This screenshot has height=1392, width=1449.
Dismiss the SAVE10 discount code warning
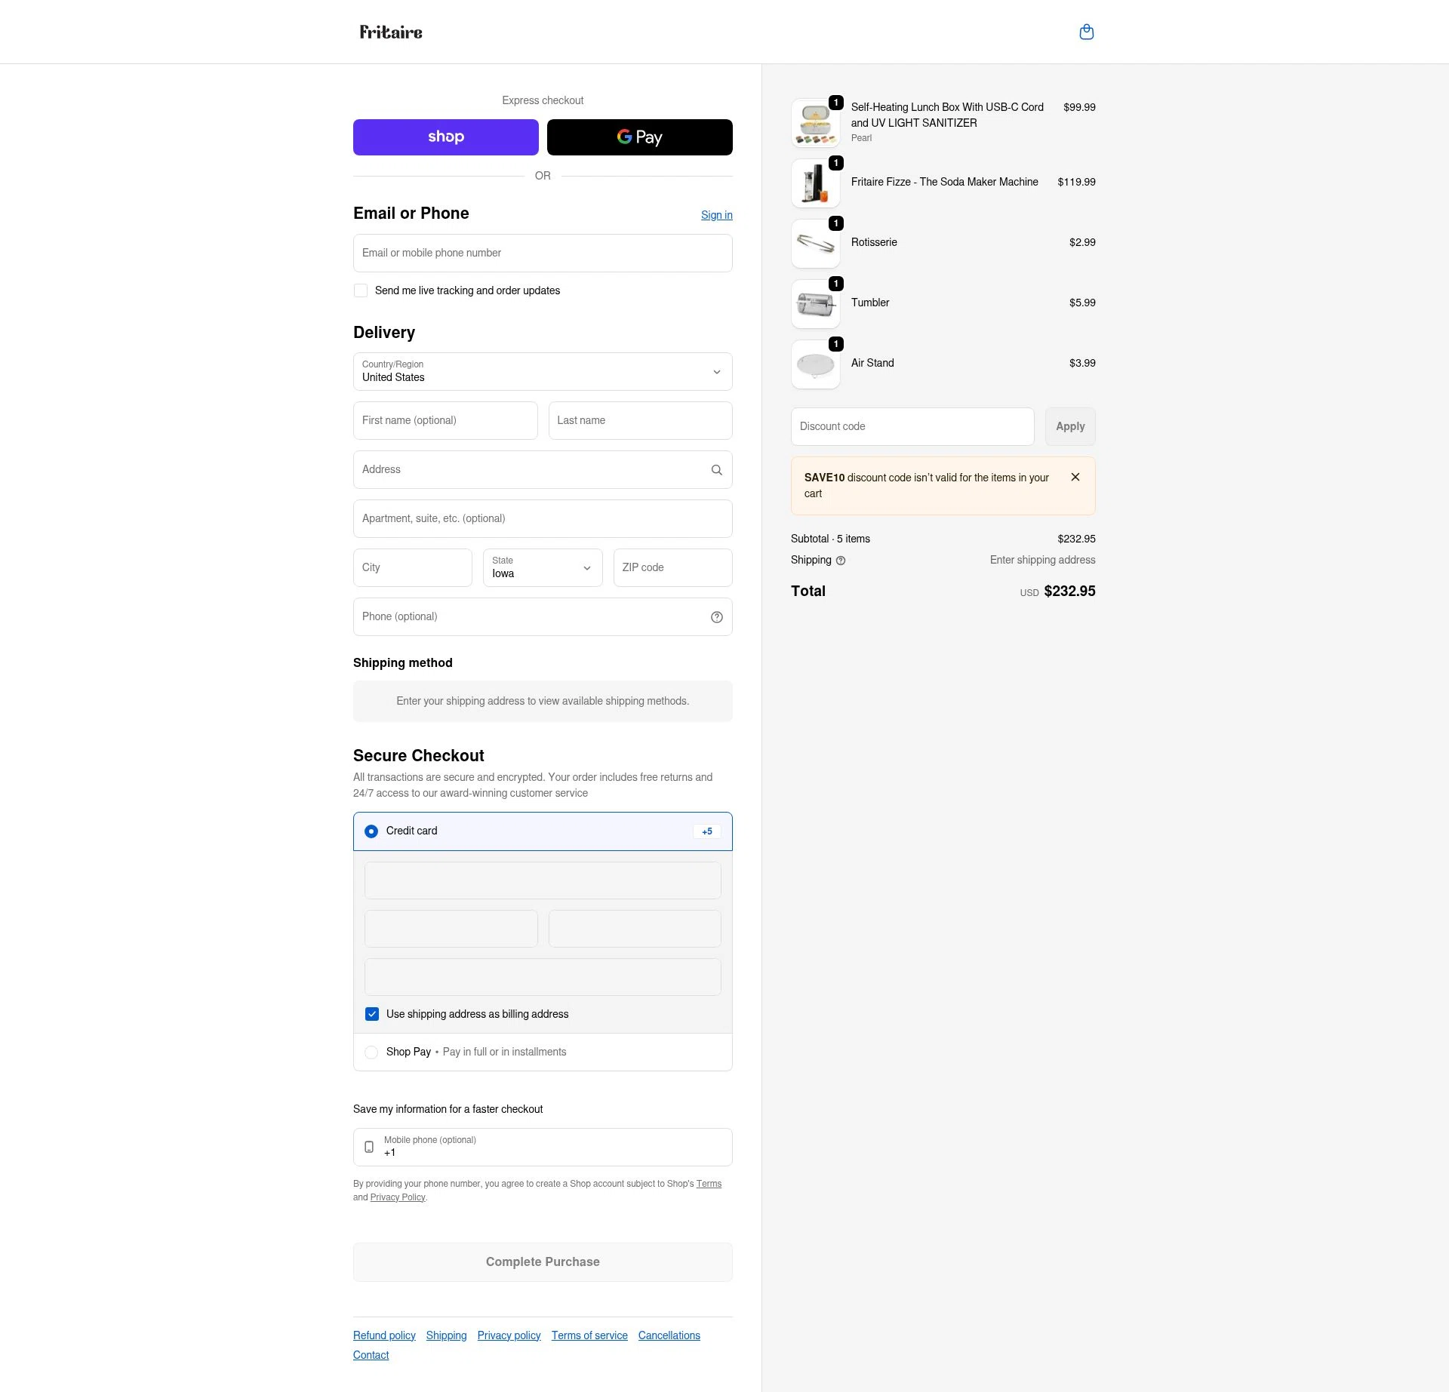pyautogui.click(x=1075, y=477)
